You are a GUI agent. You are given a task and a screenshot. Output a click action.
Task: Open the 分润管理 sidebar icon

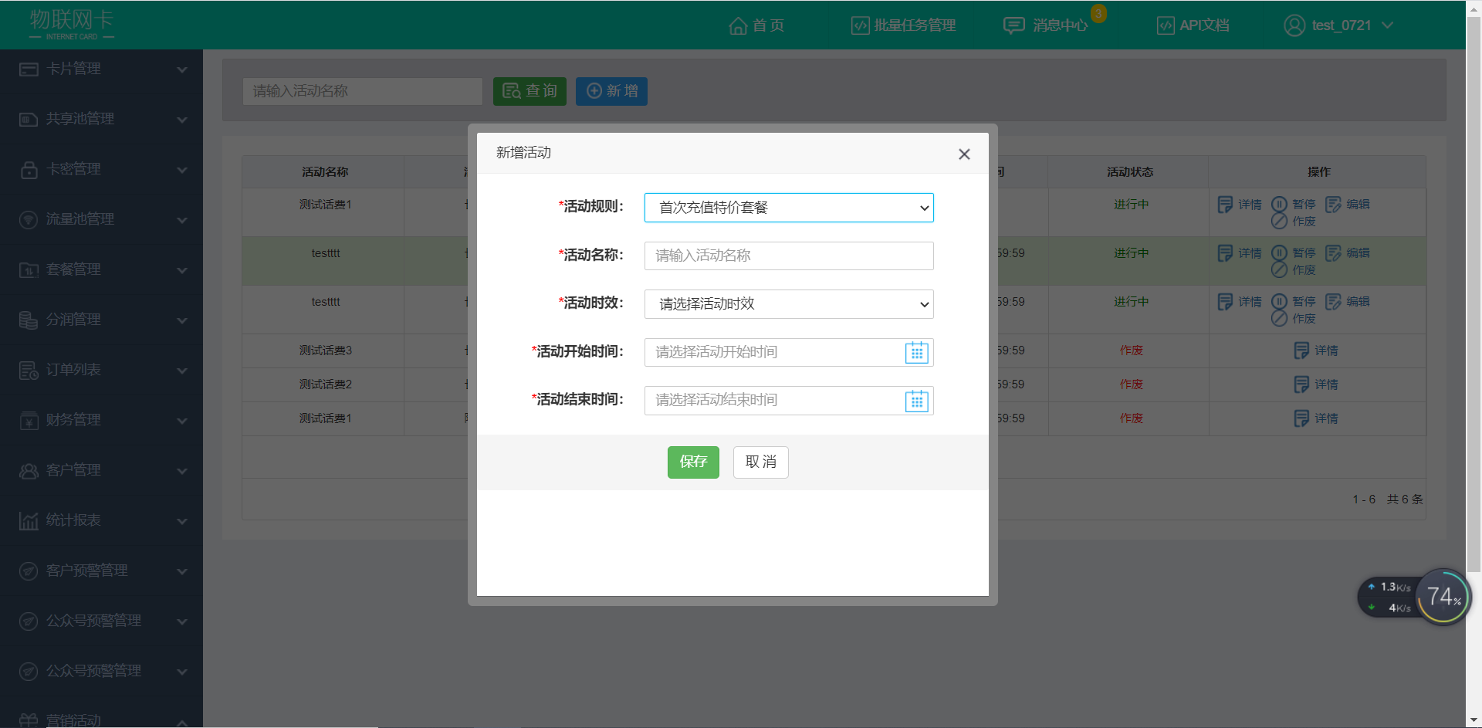(x=29, y=320)
